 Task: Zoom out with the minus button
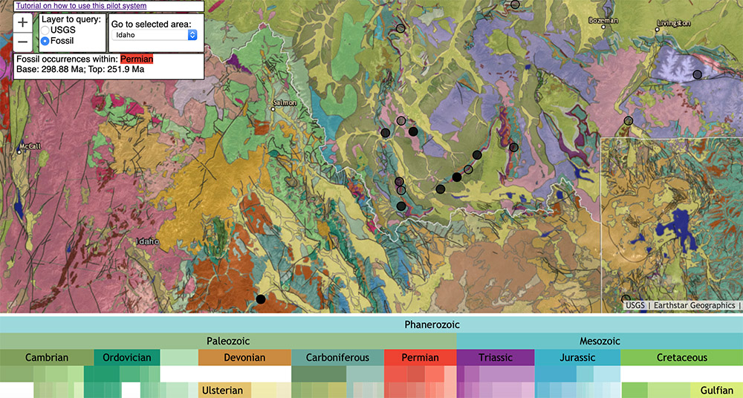coord(23,42)
